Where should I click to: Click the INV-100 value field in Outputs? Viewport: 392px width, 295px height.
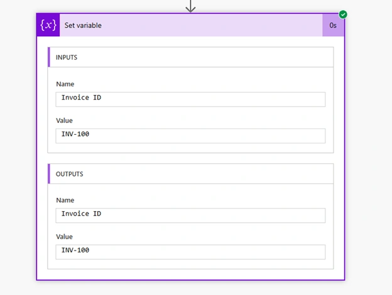190,252
